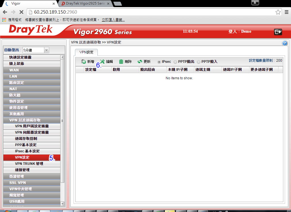Screen dimensions: 291x212
Task: Click the 新增 (Add) profile icon
Action: (x=83, y=61)
